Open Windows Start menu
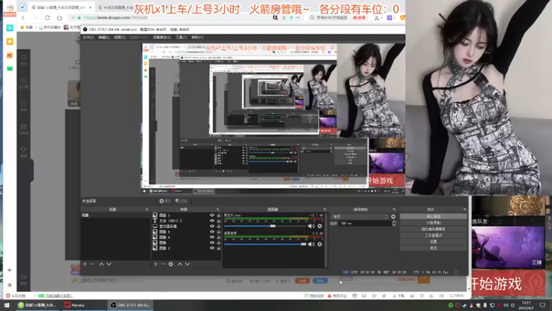The width and height of the screenshot is (552, 311). [x=7, y=305]
